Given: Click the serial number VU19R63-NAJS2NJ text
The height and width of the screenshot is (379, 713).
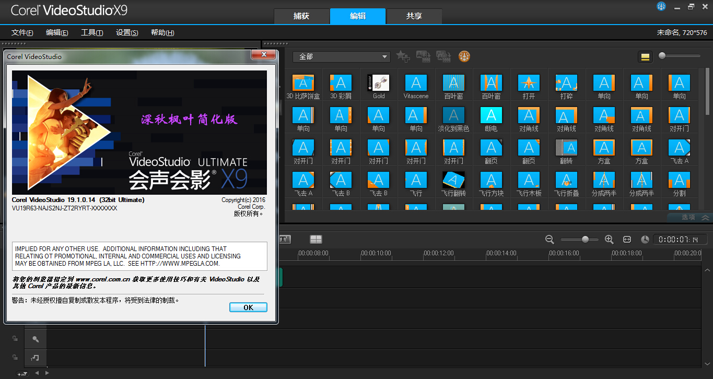Looking at the screenshot, I should tap(64, 208).
